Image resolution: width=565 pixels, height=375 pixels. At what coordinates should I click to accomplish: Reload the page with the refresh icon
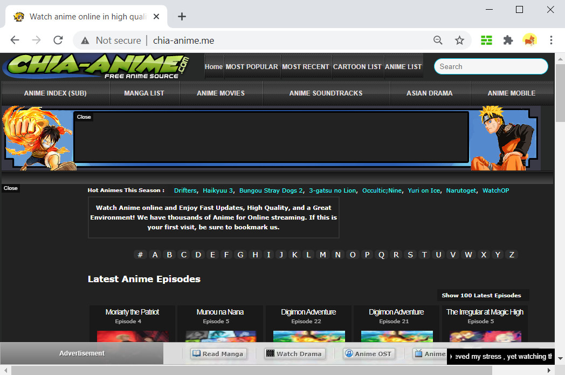click(58, 40)
